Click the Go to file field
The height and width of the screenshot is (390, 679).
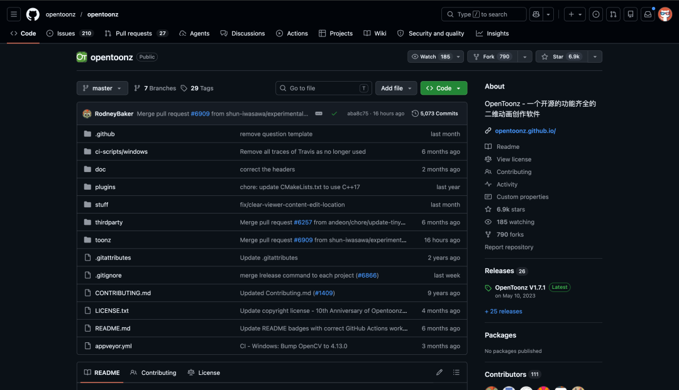324,88
